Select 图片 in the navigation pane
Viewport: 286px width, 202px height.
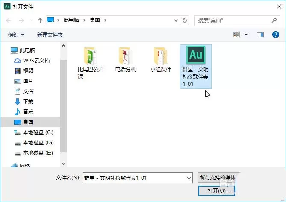point(24,81)
